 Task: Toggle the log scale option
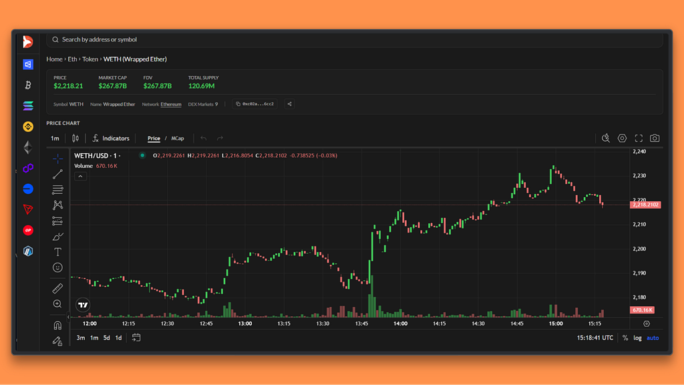tap(637, 338)
